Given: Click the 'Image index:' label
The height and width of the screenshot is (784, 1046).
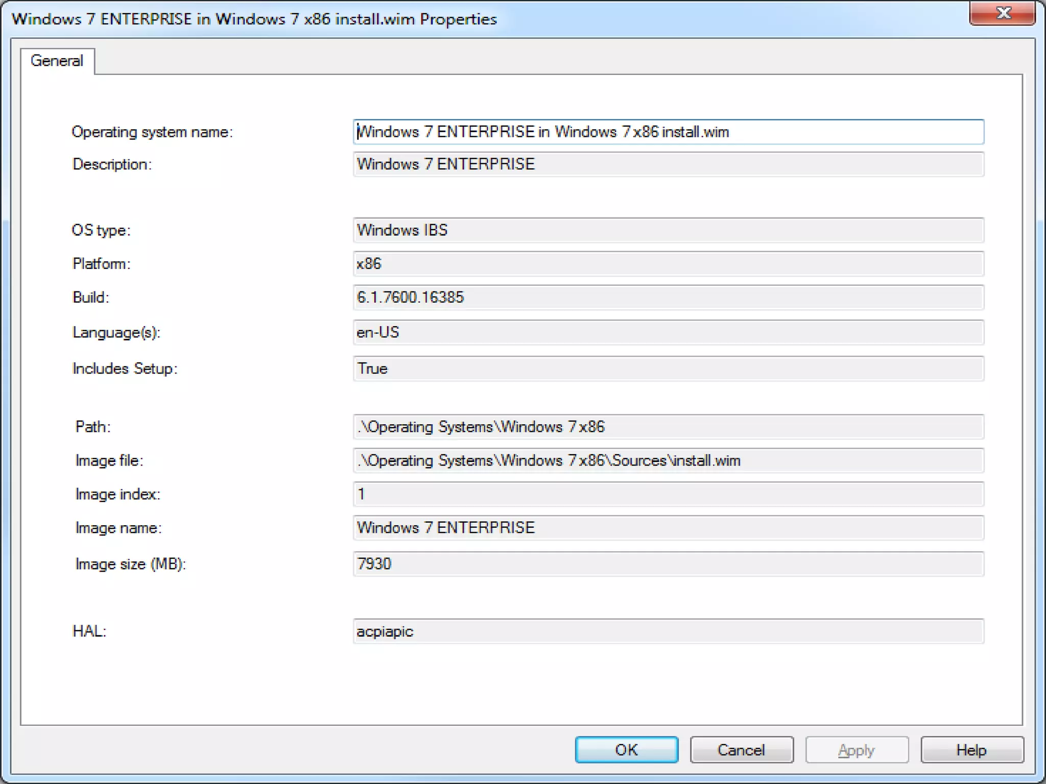Looking at the screenshot, I should [118, 494].
